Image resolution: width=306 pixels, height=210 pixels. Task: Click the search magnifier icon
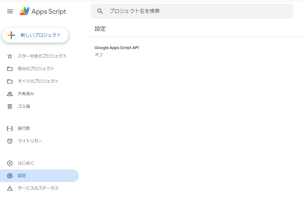(100, 11)
